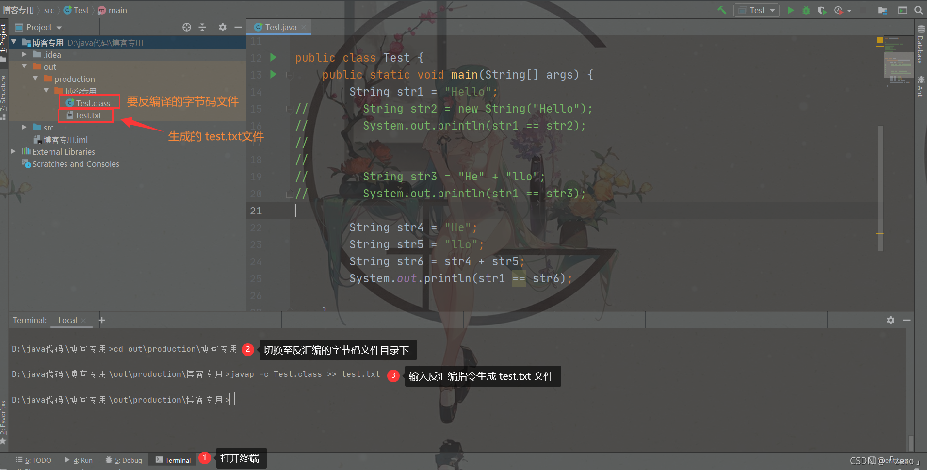Open the Z: Structure side tab
Image resolution: width=927 pixels, height=470 pixels.
pyautogui.click(x=3, y=97)
